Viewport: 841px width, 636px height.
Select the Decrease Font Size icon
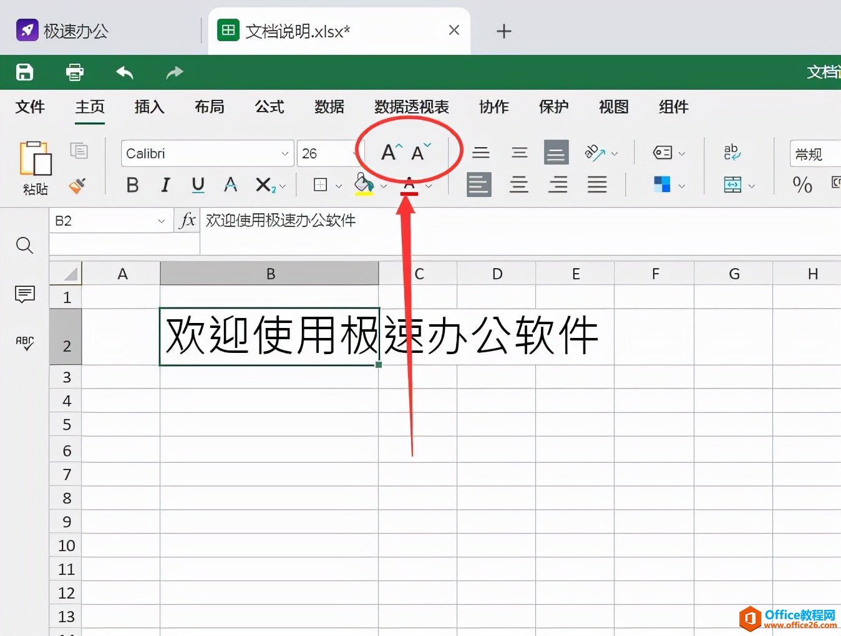[418, 152]
